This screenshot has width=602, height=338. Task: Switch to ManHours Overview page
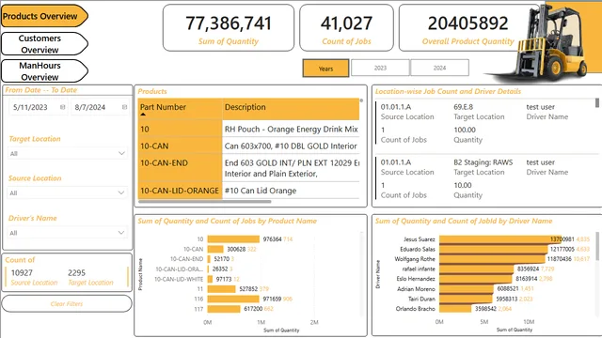point(44,71)
